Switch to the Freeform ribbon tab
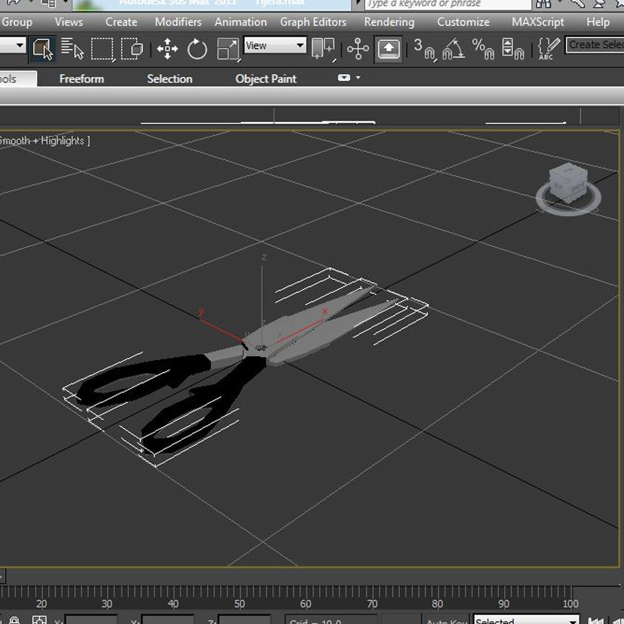 (82, 79)
